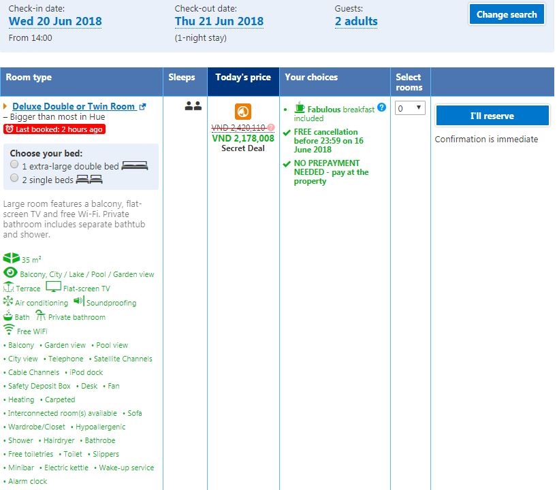This screenshot has width=557, height=490.
Task: Expand the orange arrow beside Deluxe Double room
Action: click(x=6, y=107)
